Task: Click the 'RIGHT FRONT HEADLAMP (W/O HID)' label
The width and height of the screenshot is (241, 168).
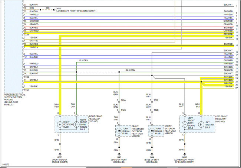Action: coord(95,119)
